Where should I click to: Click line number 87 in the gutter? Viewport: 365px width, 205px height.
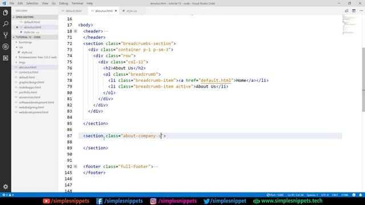[x=70, y=136]
